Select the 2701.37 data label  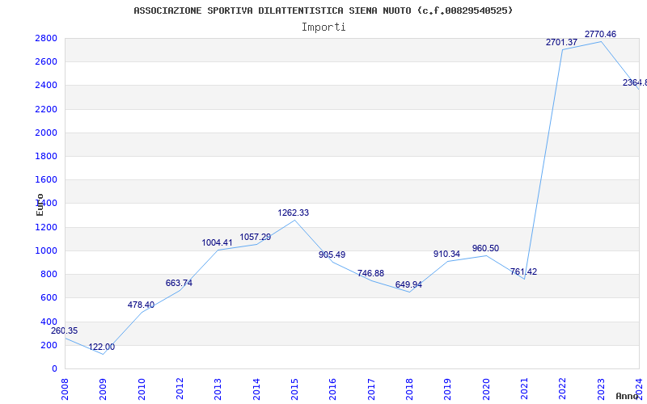pyautogui.click(x=561, y=42)
